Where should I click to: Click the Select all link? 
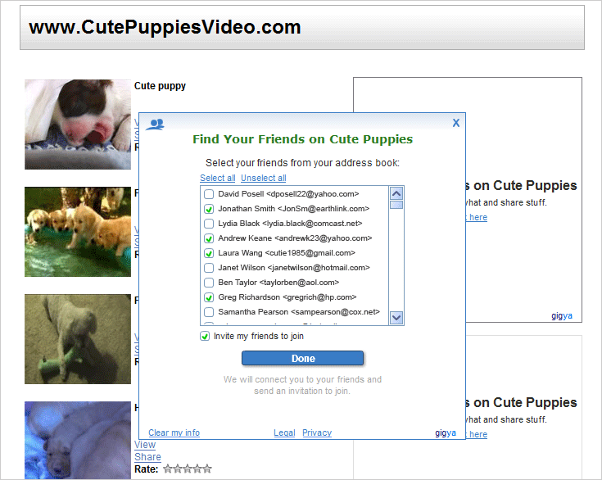[x=218, y=178]
